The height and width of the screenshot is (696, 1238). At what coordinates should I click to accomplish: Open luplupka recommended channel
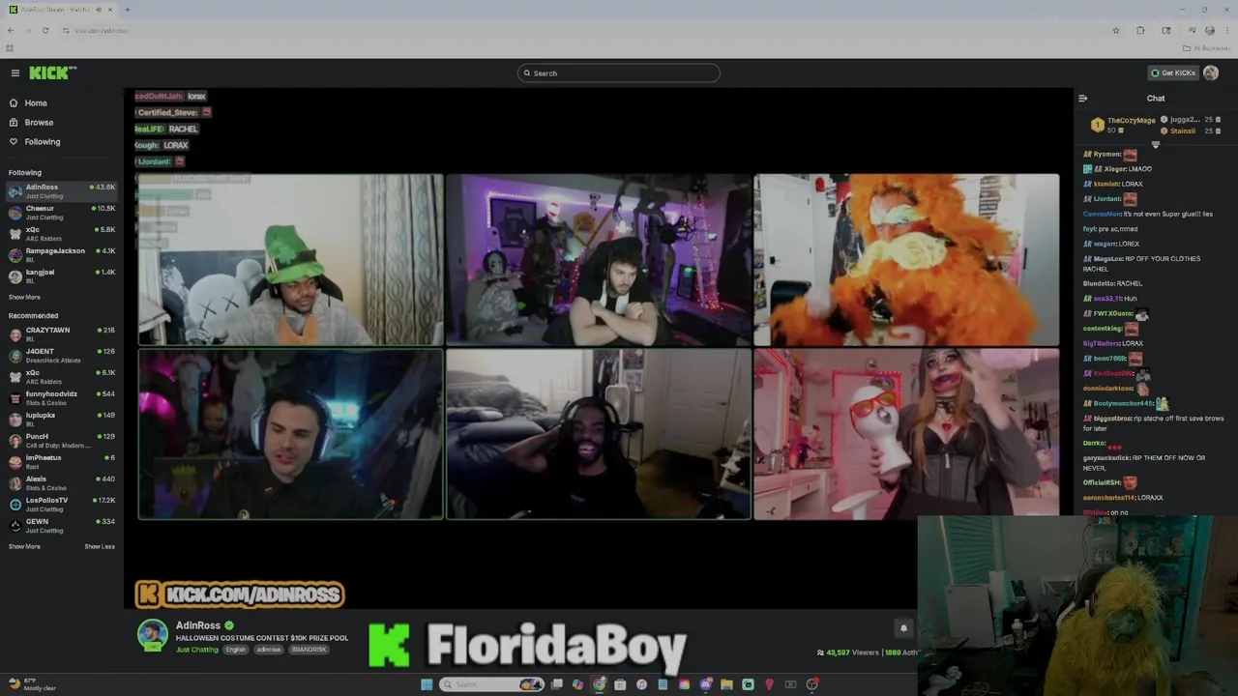click(x=62, y=420)
